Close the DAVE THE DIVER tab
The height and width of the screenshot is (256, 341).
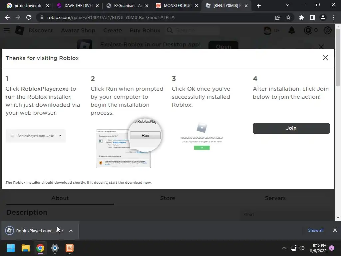(x=97, y=6)
